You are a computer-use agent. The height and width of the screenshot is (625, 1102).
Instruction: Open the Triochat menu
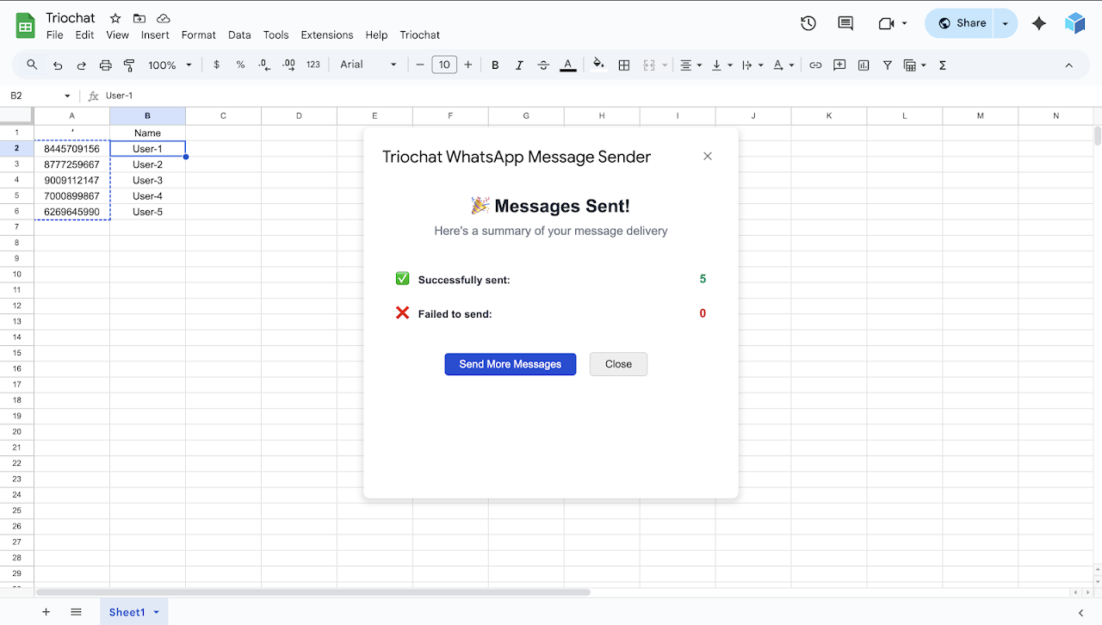[x=420, y=35]
